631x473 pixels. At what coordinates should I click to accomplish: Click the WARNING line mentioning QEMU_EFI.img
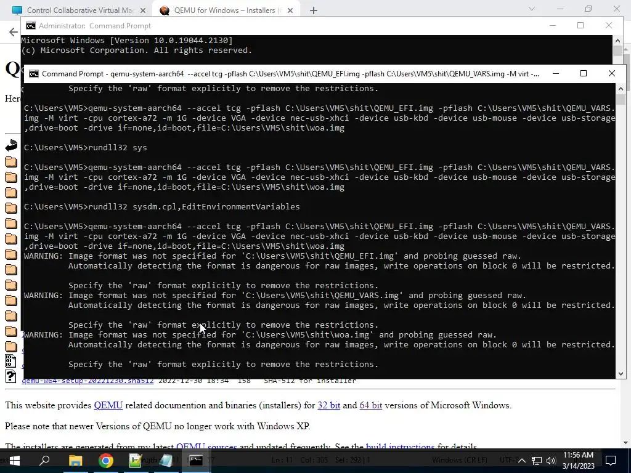point(272,256)
